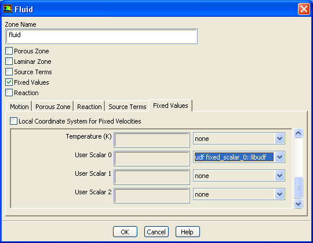Close the Fluid dialog window
Screen dimensions: 313x243
(304, 9)
